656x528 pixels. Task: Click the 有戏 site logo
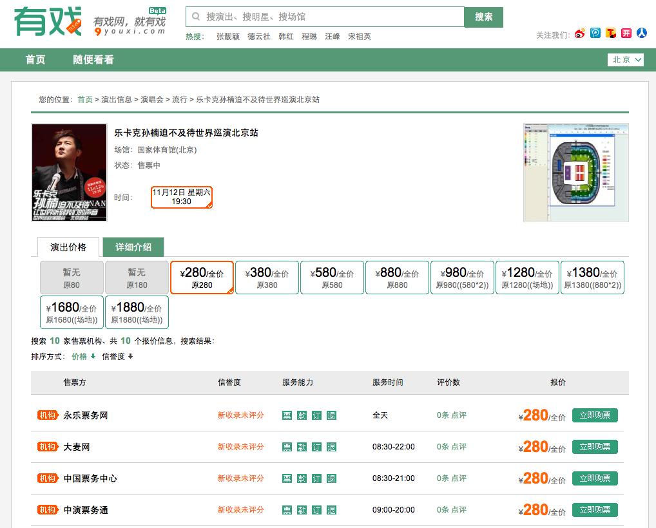click(47, 21)
